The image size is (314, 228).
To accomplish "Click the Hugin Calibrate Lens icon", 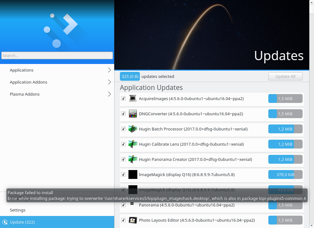I will [133, 144].
